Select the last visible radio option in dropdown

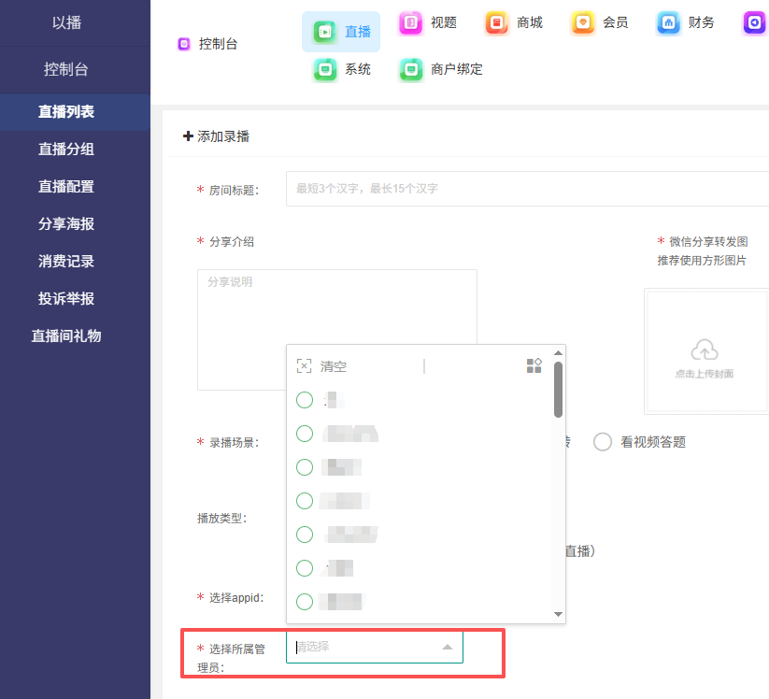(305, 602)
